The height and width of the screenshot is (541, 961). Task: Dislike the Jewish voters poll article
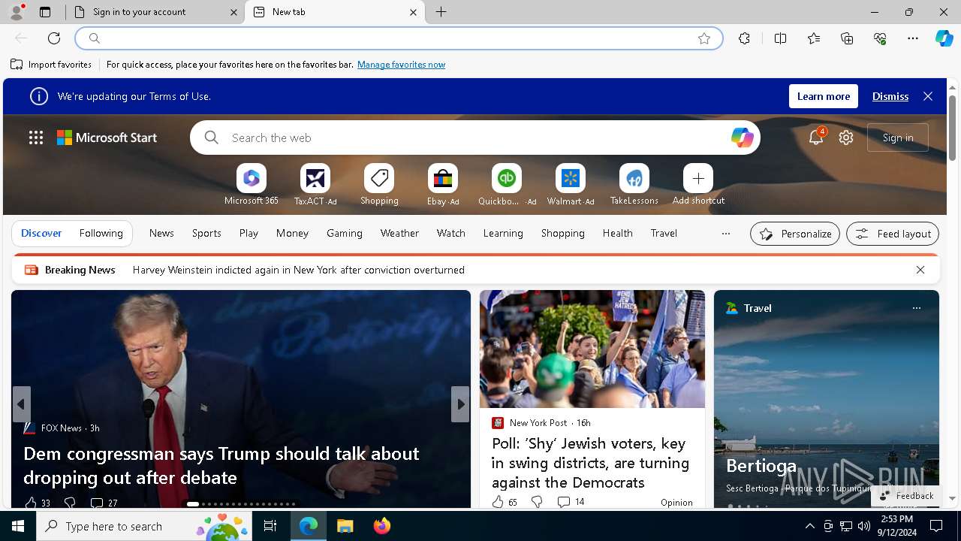click(x=537, y=502)
